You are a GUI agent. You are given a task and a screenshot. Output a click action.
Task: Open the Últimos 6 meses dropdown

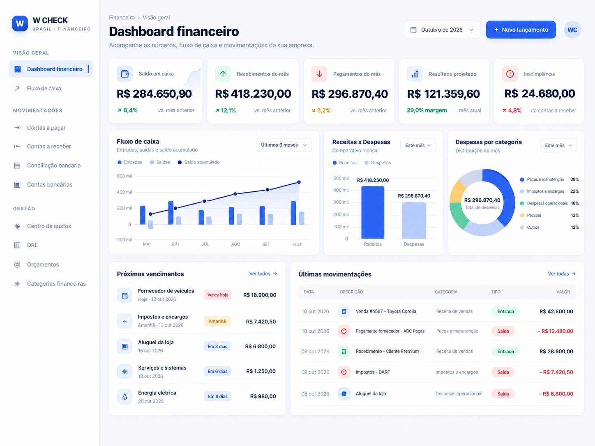[284, 145]
